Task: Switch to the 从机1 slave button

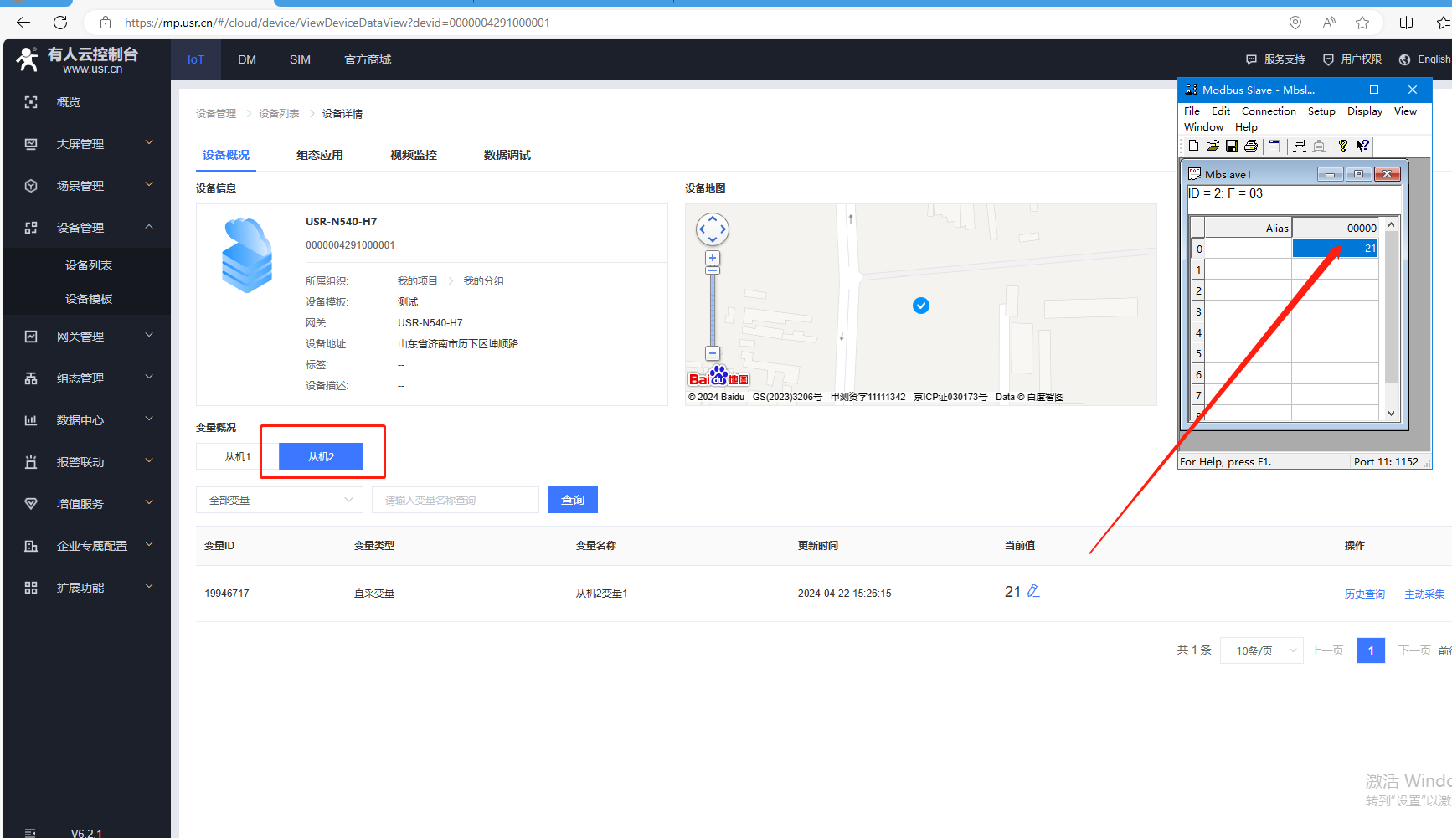Action: (237, 456)
